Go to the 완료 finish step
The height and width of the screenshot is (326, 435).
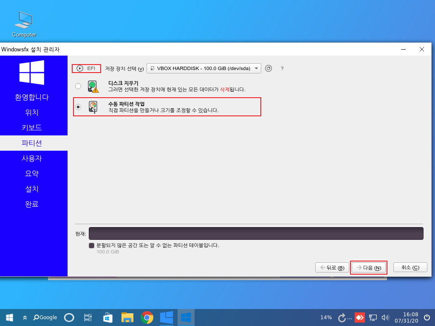(32, 204)
